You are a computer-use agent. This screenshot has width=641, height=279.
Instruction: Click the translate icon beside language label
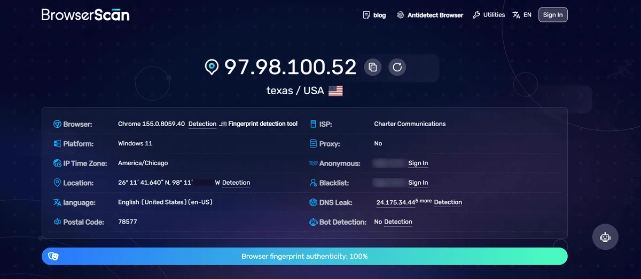point(57,202)
